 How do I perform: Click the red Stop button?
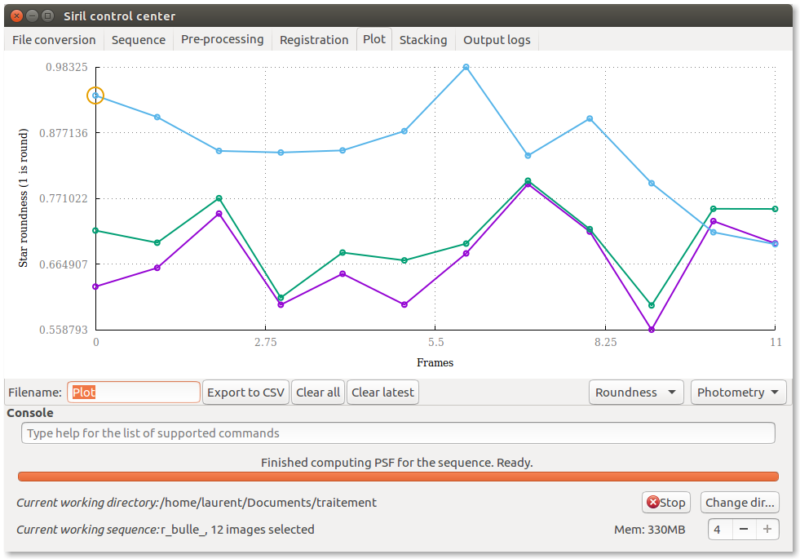pos(665,503)
